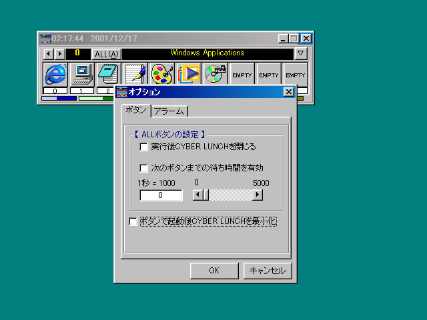The height and width of the screenshot is (320, 427).
Task: Launch the Paint palette icon
Action: 162,74
